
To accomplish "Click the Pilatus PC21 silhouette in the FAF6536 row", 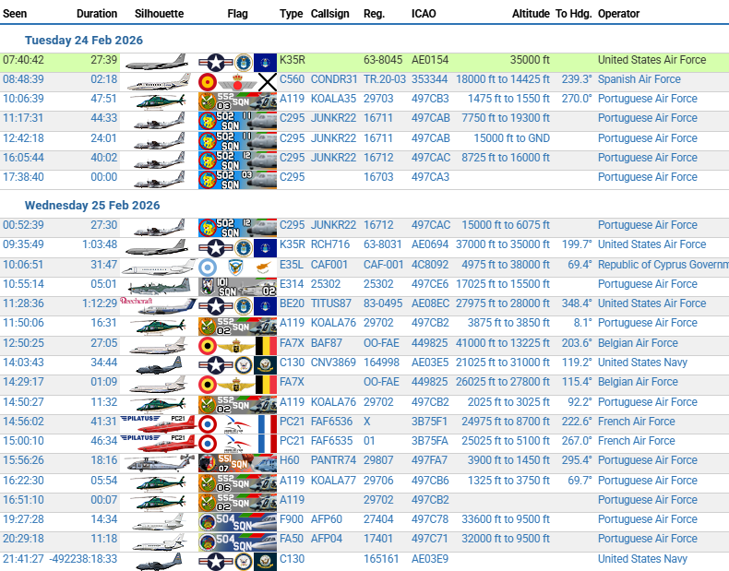I will (158, 423).
